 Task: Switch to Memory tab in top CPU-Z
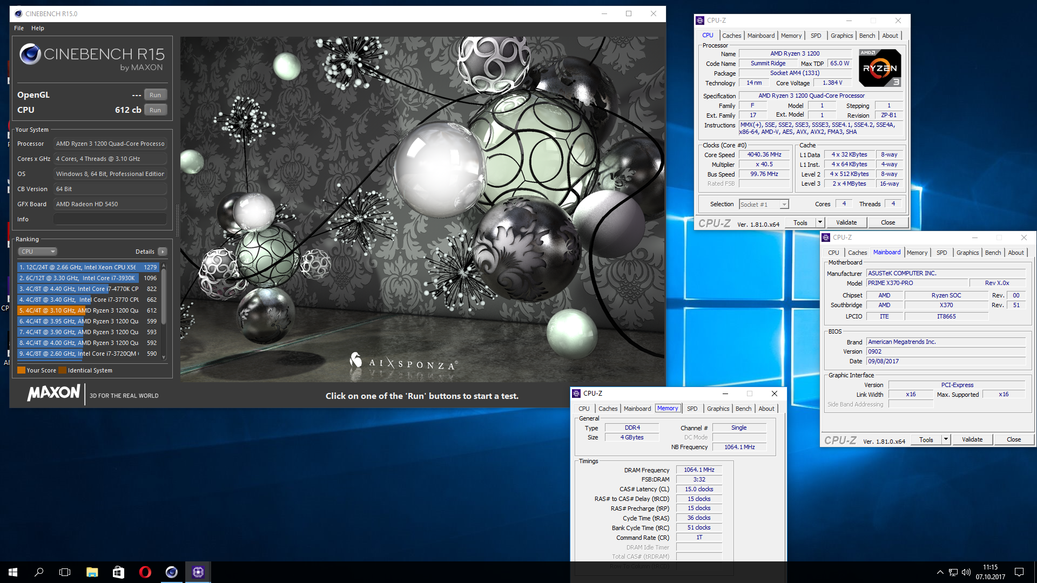point(791,36)
